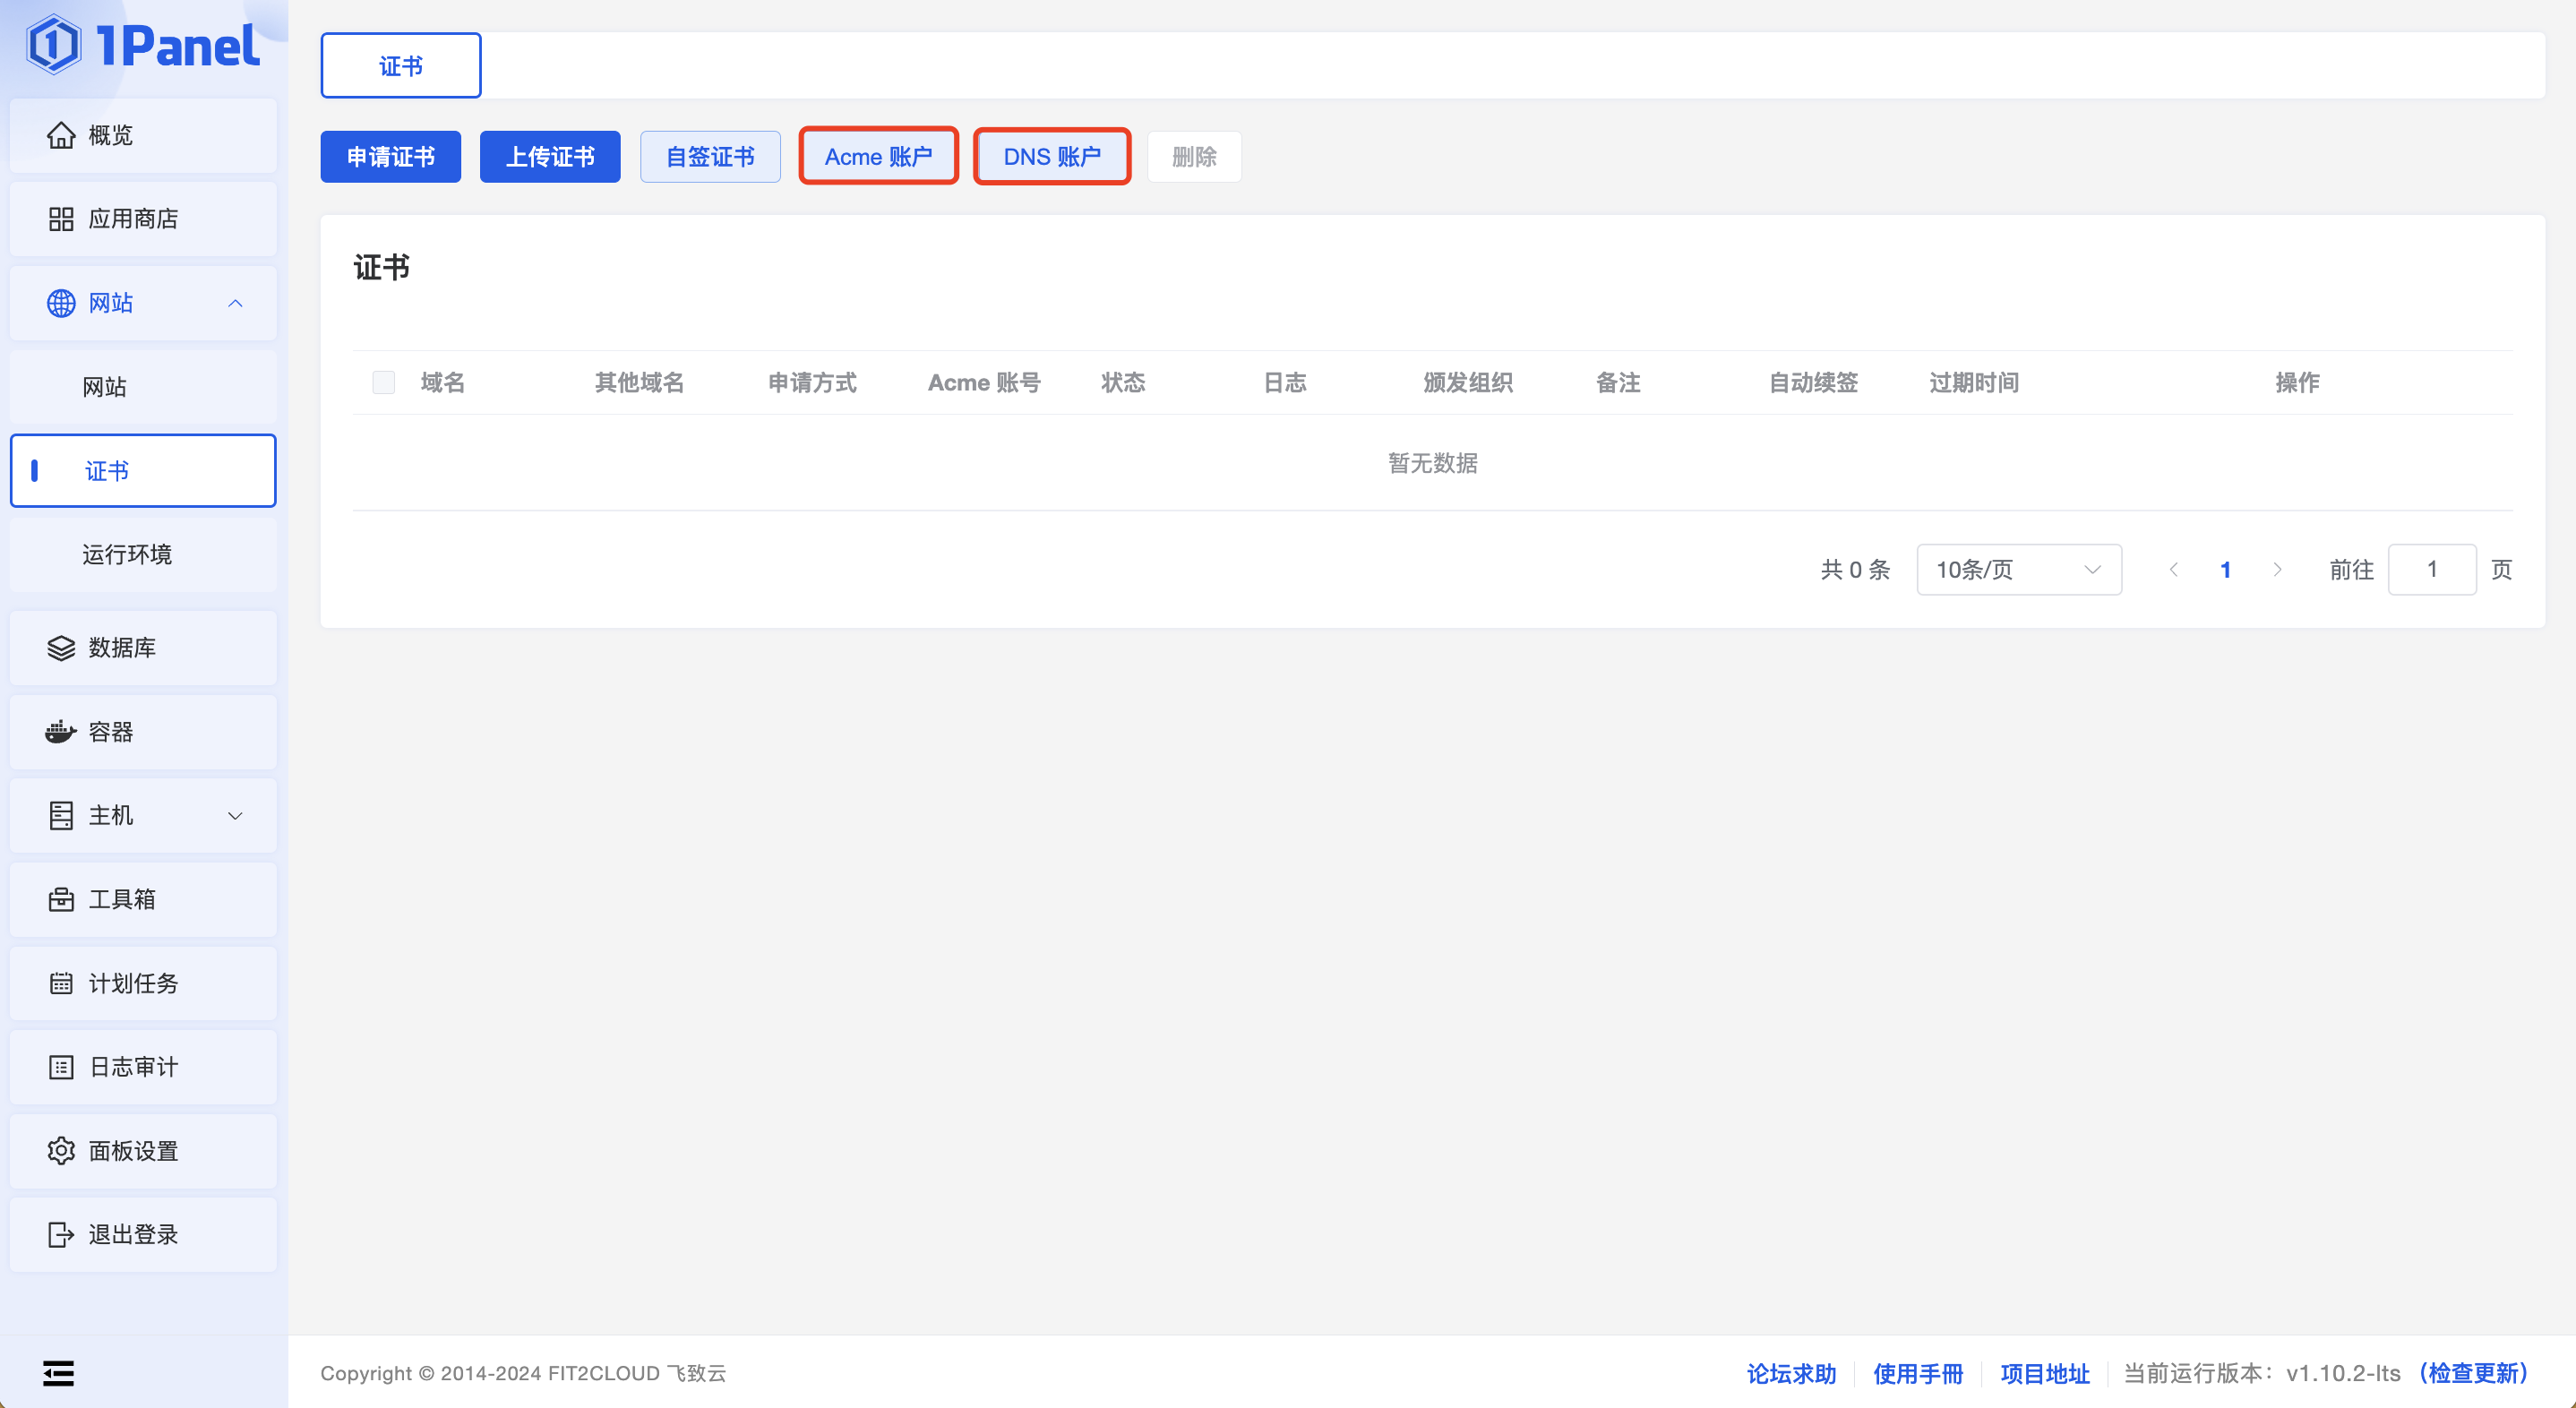Open the 10条/页 page size dropdown

2019,570
